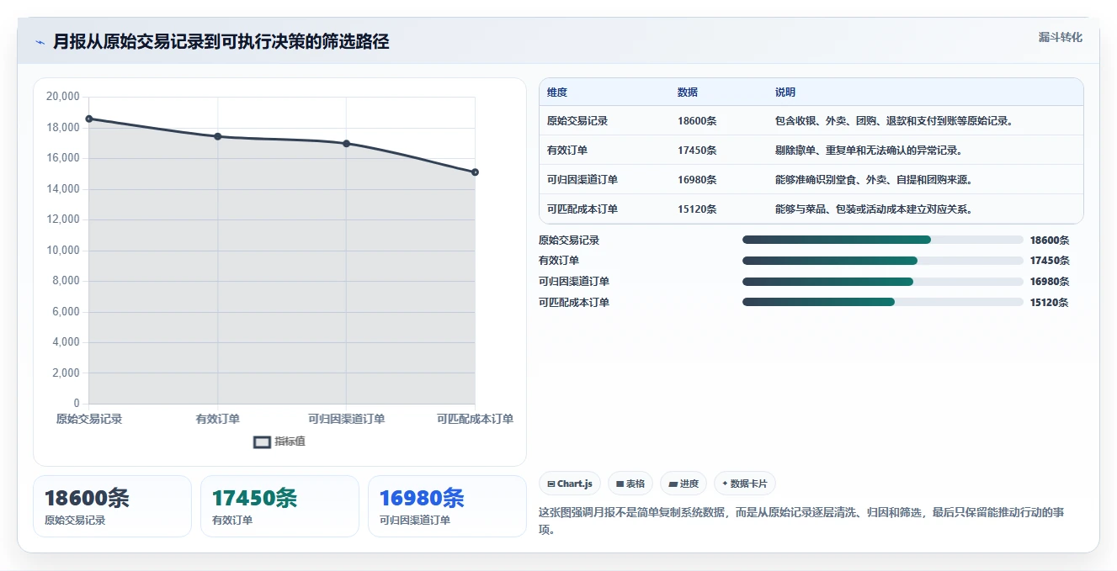Screen dimensions: 1117x571
Task: Click the chart data point for 有效订单
Action: (218, 136)
